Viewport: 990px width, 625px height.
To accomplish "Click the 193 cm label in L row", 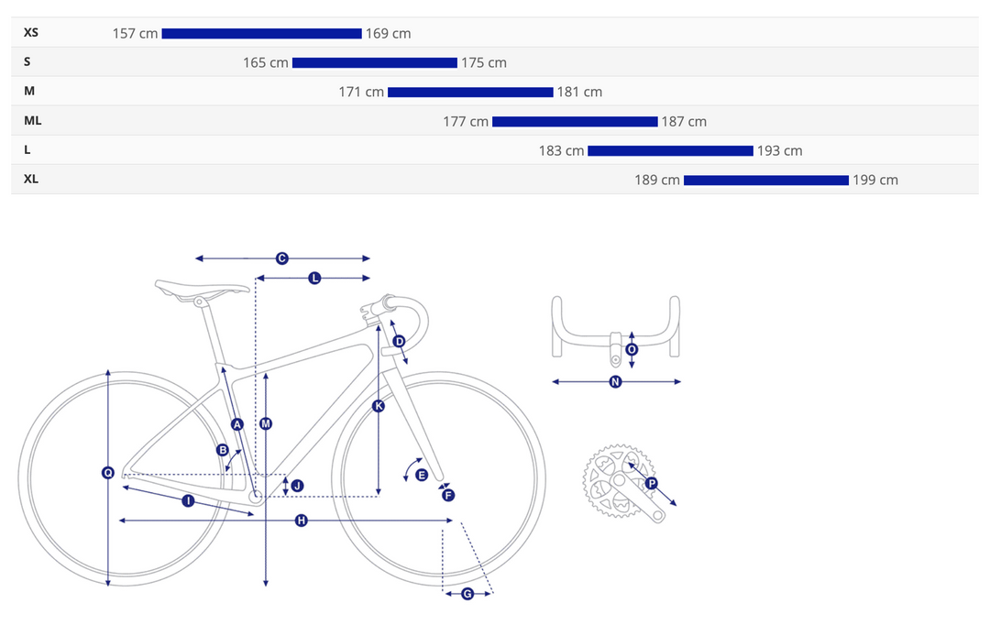I will pos(779,151).
